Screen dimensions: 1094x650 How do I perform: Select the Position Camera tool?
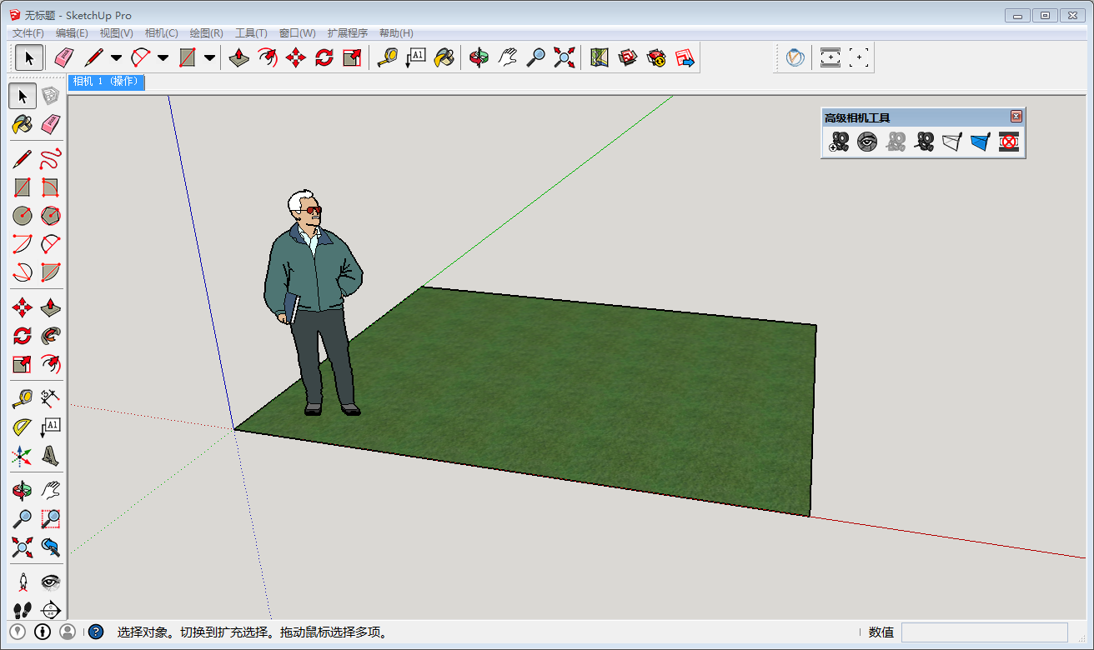tap(23, 582)
